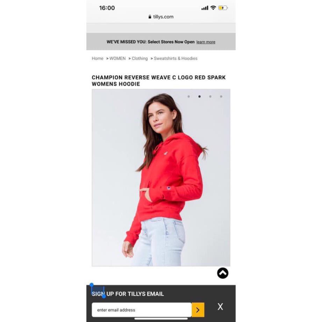
Task: Follow the learn more link
Action: 206,42
